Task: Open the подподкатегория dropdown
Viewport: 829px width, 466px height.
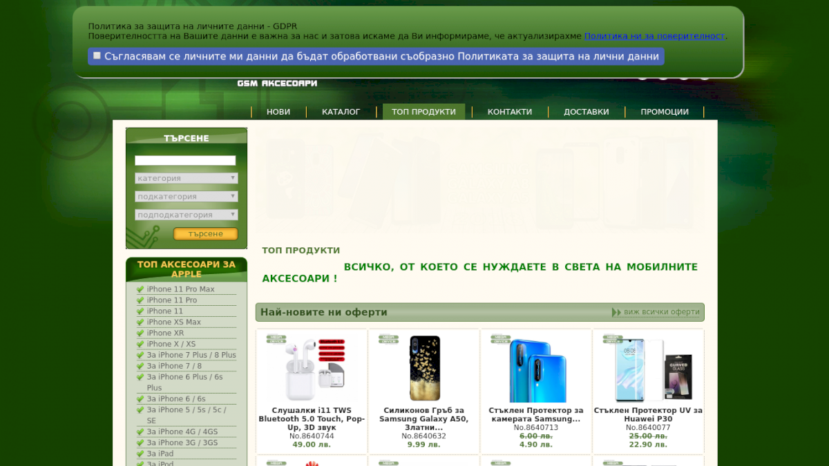Action: tap(187, 215)
